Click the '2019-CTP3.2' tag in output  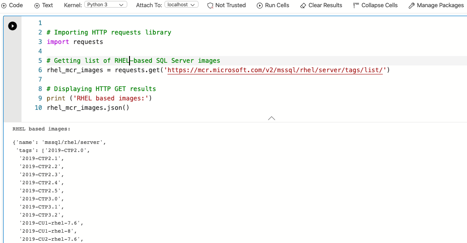coord(40,215)
